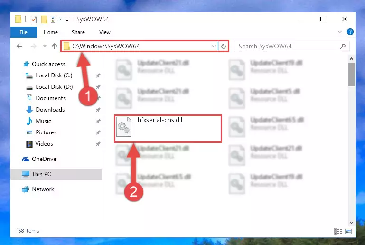
Task: Switch to the Home ribbon tab
Action: (x=51, y=32)
